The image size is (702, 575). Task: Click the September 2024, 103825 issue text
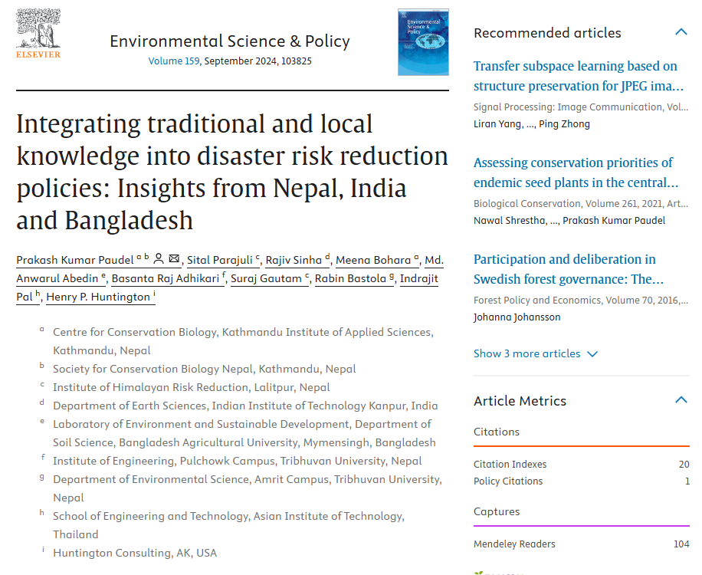pos(258,61)
